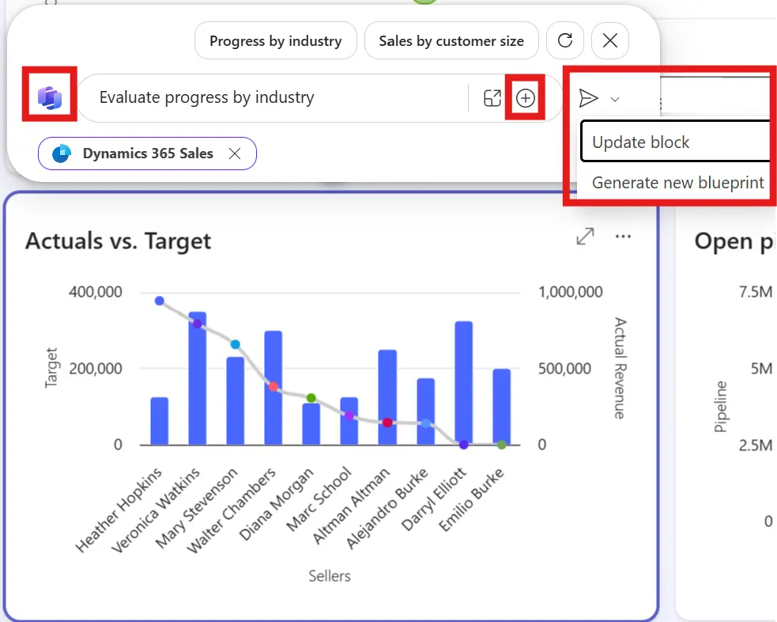
Task: Click the send arrow icon
Action: [x=588, y=98]
